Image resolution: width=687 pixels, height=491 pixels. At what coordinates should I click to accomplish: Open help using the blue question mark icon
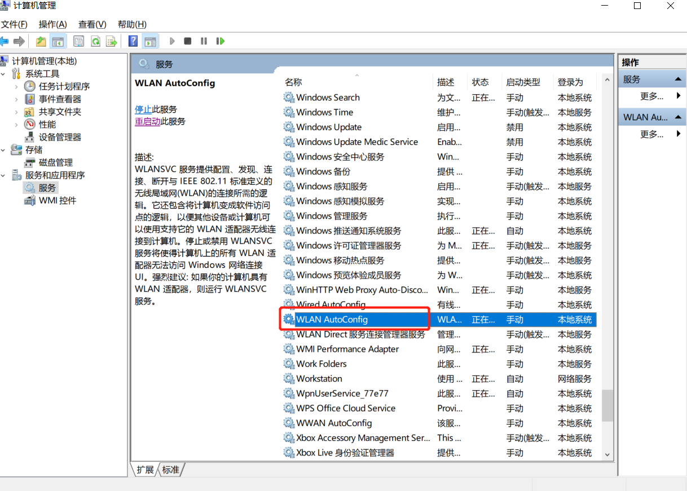133,41
